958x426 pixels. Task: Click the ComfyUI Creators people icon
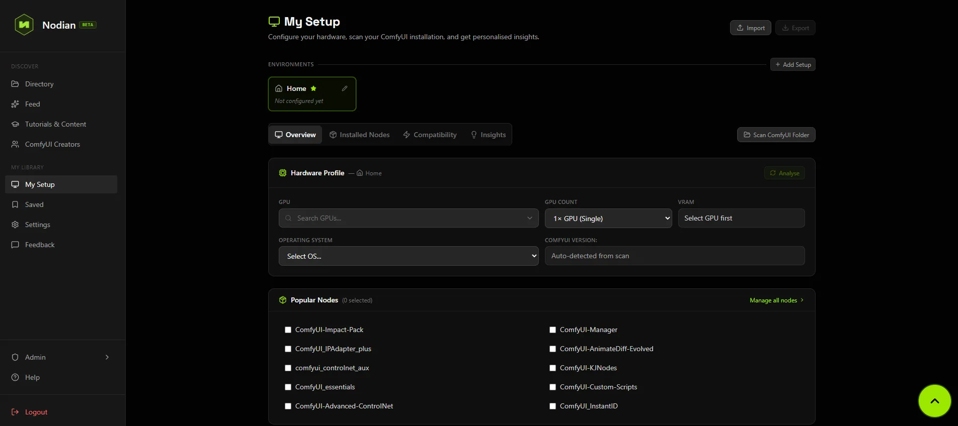pos(15,144)
